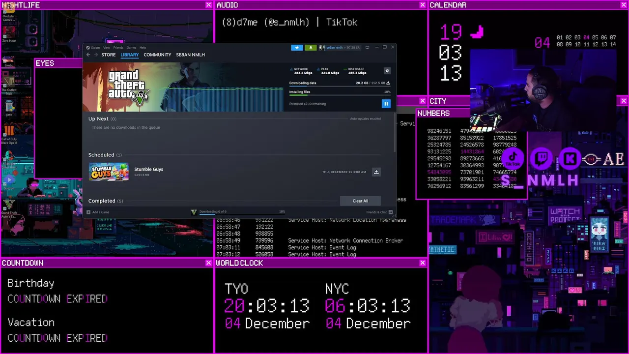Open Midnight Ghost Hunt desktop shortcut
Viewport: 629px width, 354px height.
[8, 160]
